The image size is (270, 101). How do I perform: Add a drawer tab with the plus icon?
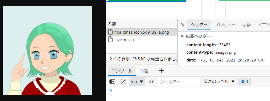pos(161,71)
